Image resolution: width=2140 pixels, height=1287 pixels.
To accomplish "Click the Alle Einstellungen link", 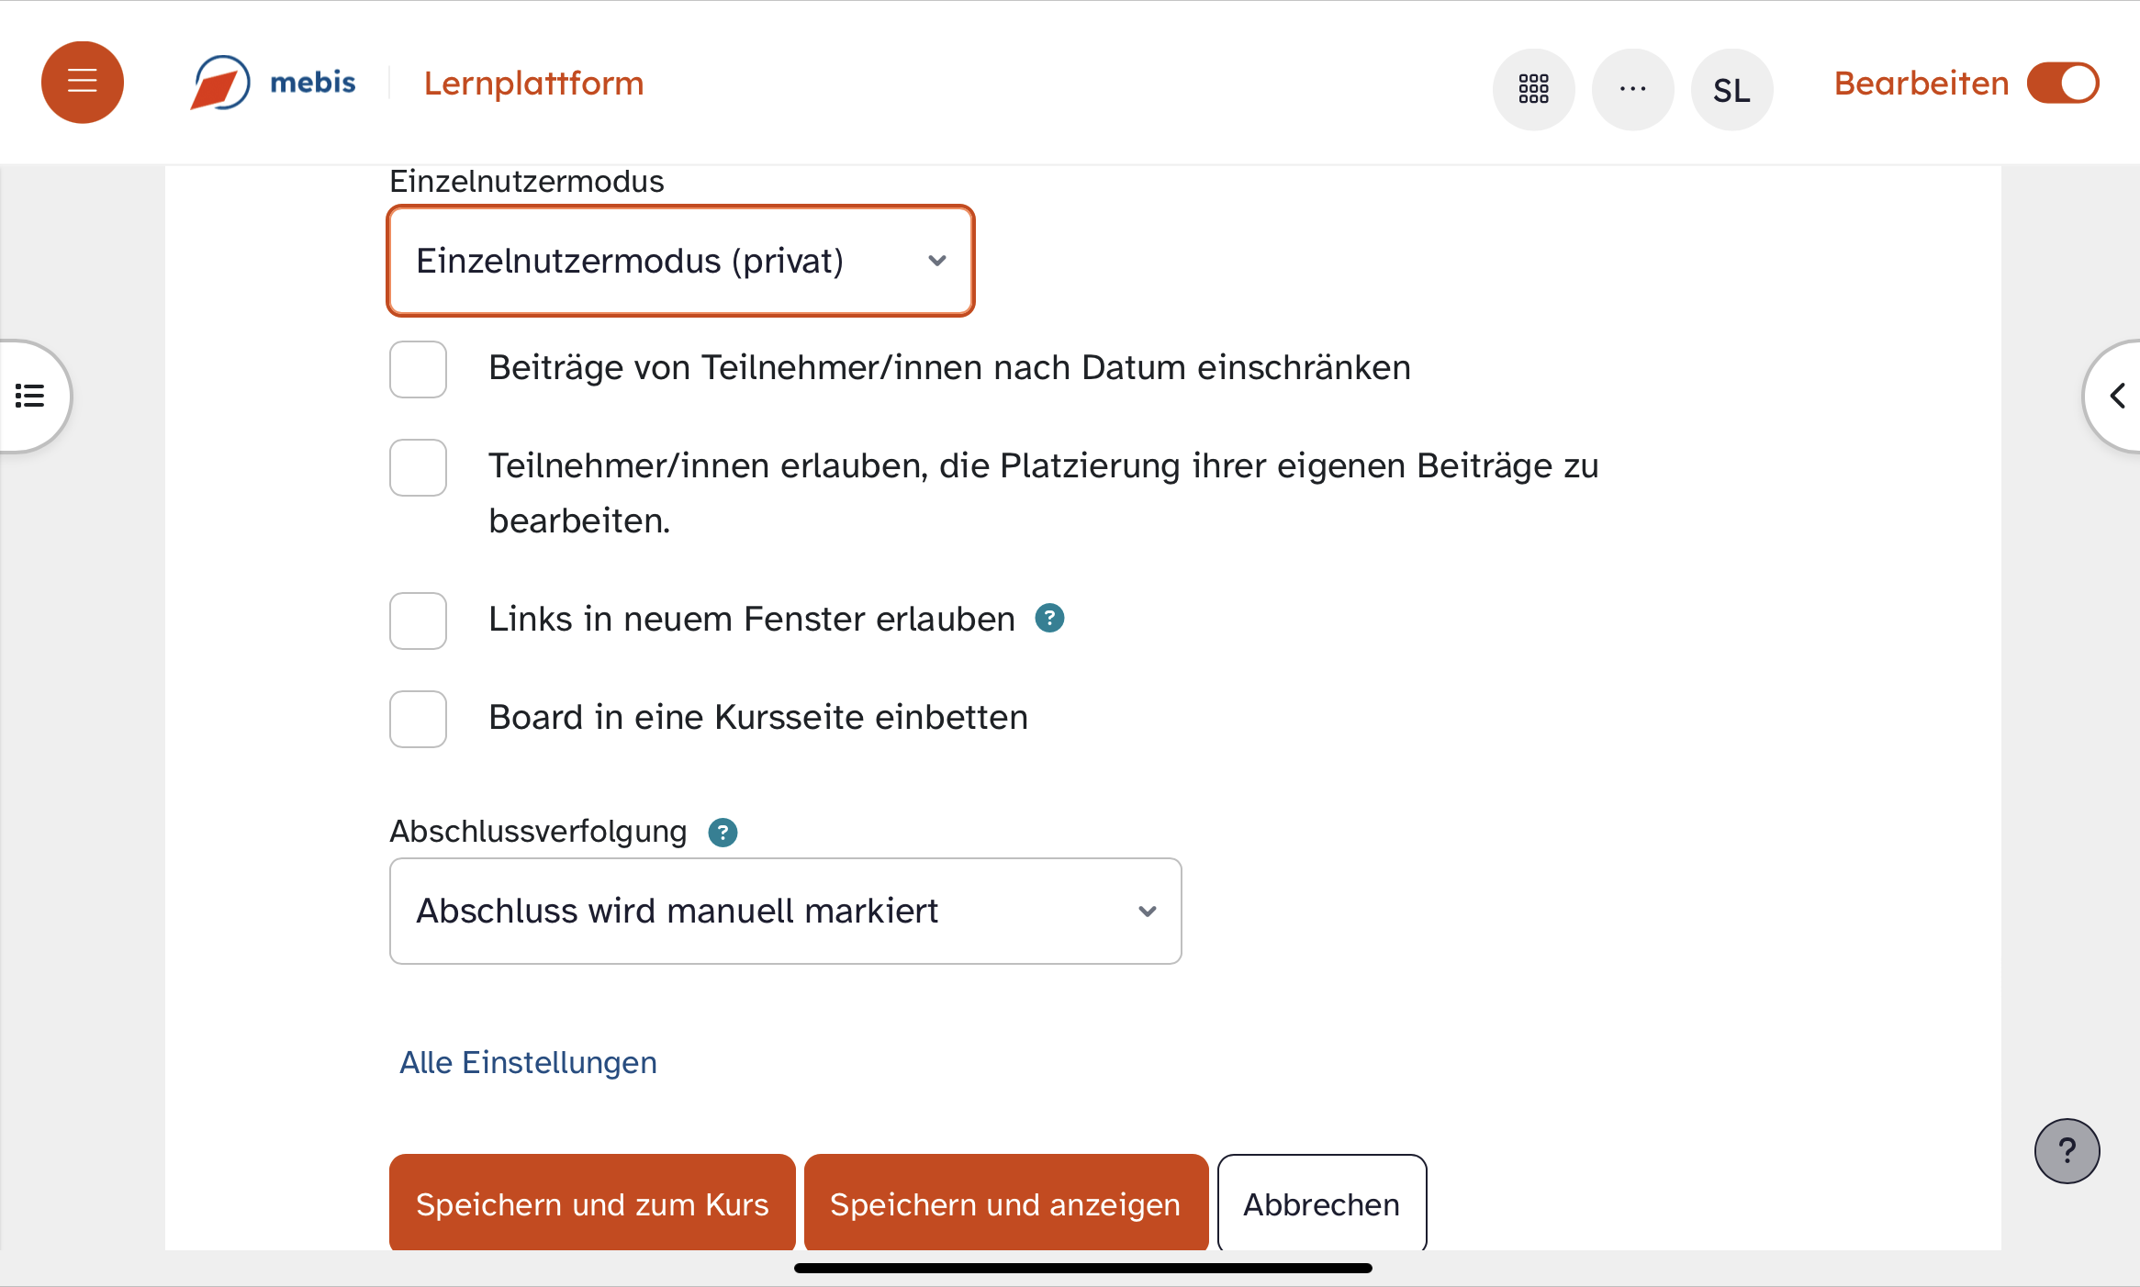I will pos(528,1062).
